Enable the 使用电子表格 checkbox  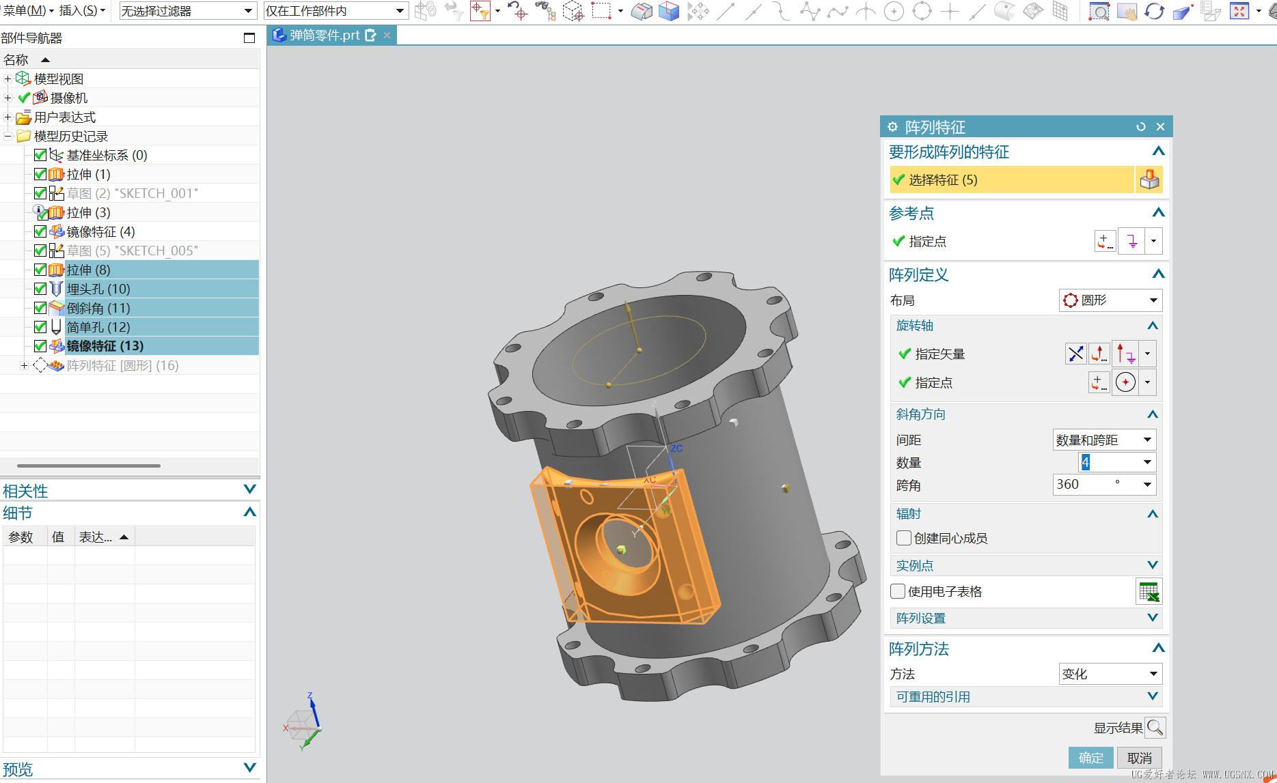coord(898,591)
